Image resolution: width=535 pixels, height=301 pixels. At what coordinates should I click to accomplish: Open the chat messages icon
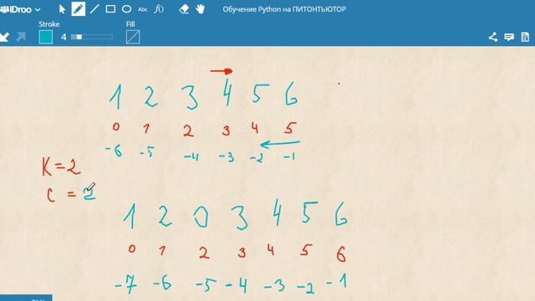(x=509, y=37)
